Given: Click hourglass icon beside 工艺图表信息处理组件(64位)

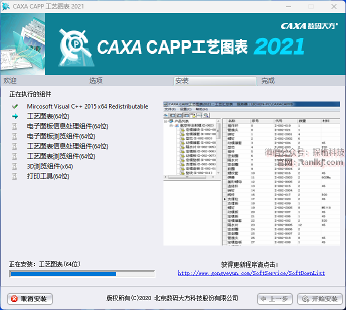Looking at the screenshot, I should pyautogui.click(x=14, y=146).
